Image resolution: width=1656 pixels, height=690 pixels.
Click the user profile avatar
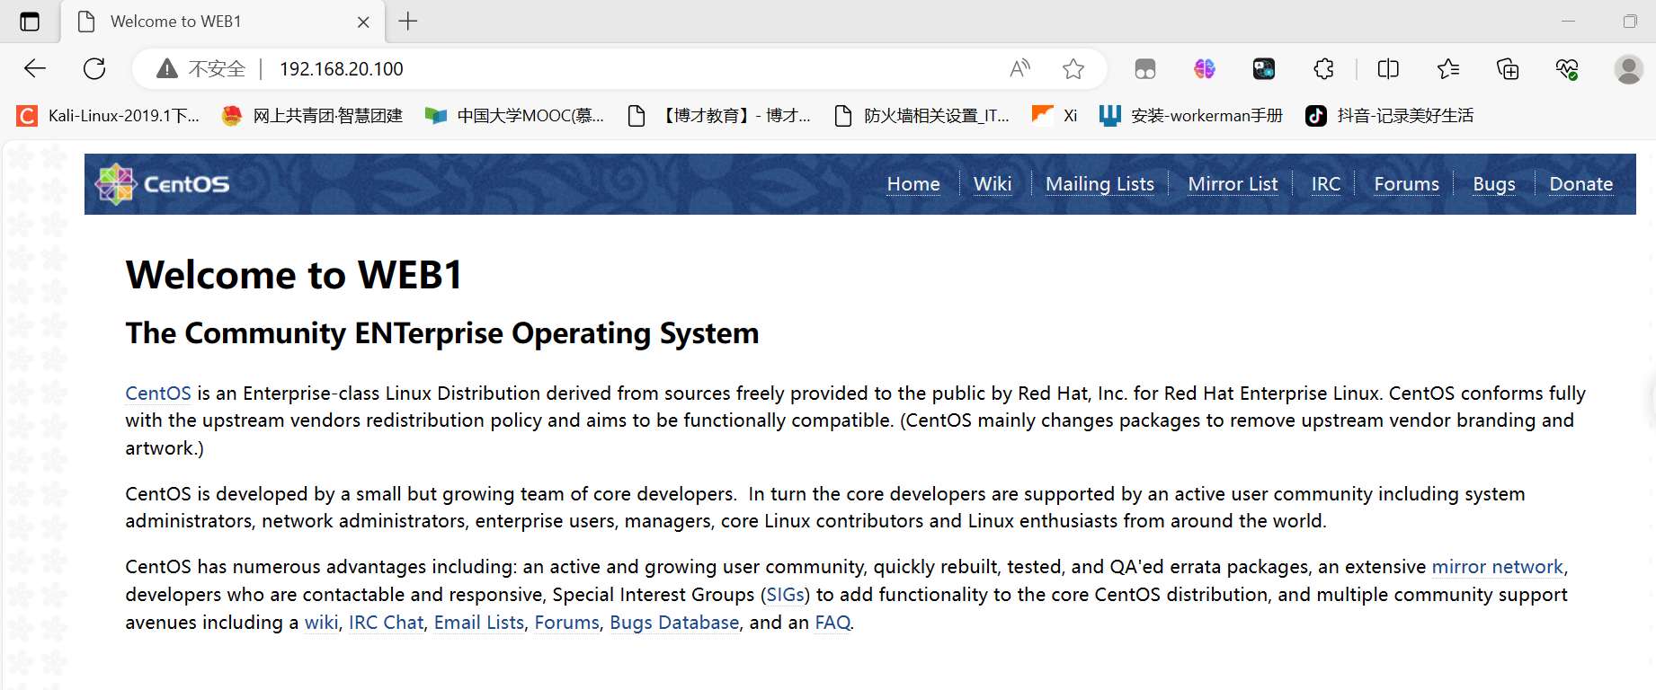(x=1628, y=69)
